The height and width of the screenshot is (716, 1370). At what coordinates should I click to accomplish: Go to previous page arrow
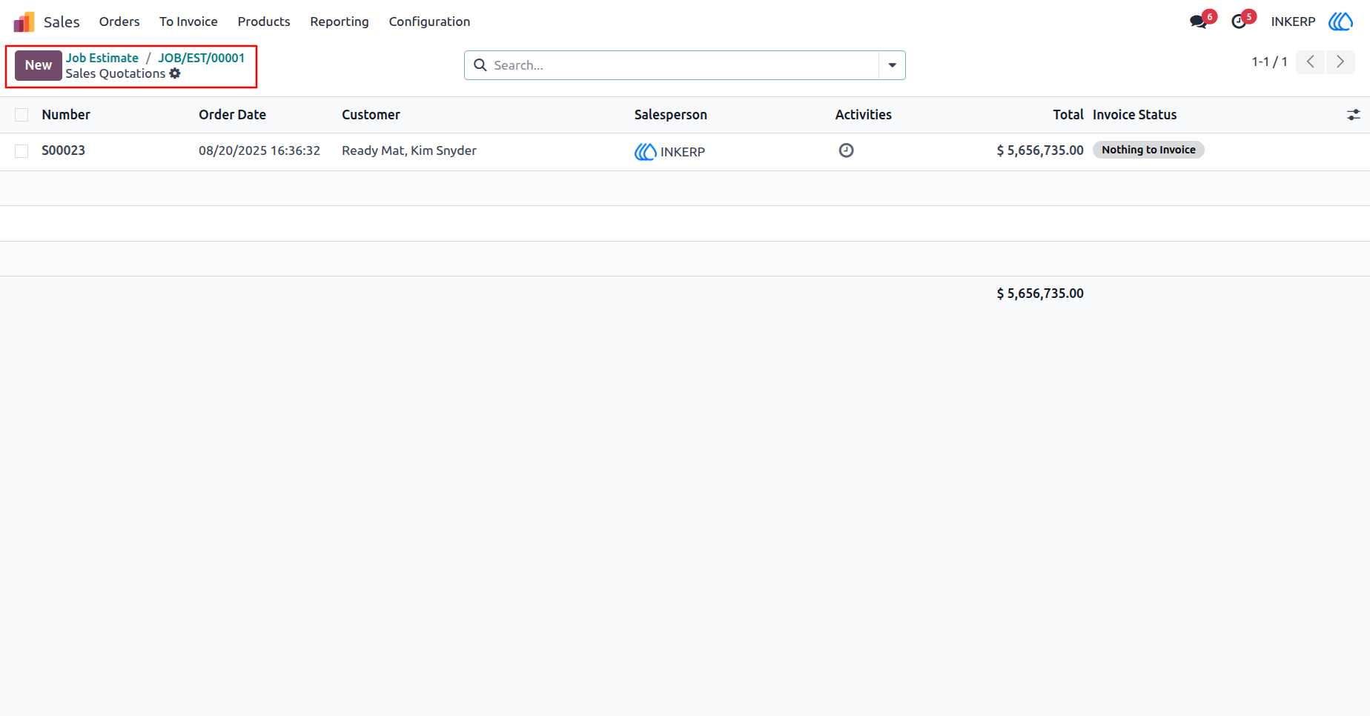coord(1311,62)
